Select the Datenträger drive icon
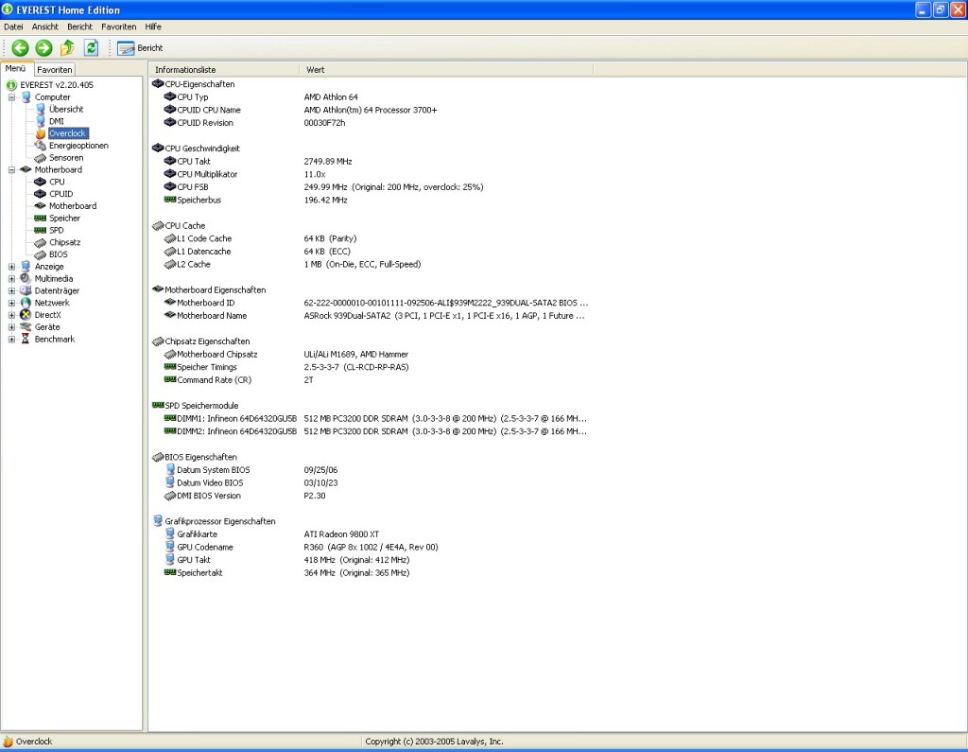This screenshot has height=752, width=968. click(x=26, y=291)
